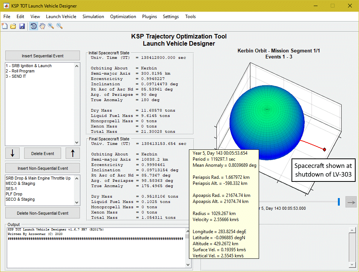The height and width of the screenshot is (272, 359).
Task: Click far-right panel scroll down arrow
Action: click(x=352, y=265)
